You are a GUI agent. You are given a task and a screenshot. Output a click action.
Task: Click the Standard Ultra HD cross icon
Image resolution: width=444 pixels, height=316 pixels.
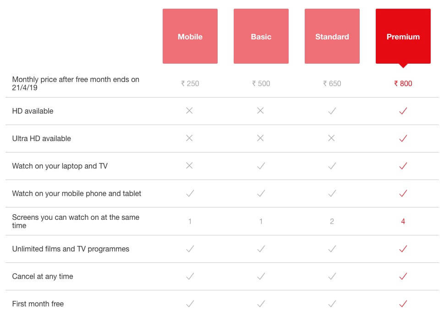pyautogui.click(x=331, y=138)
